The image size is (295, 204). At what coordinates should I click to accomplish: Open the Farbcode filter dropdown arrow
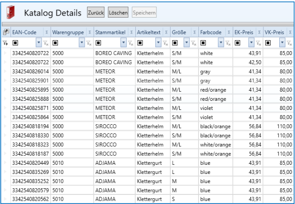tap(220, 43)
